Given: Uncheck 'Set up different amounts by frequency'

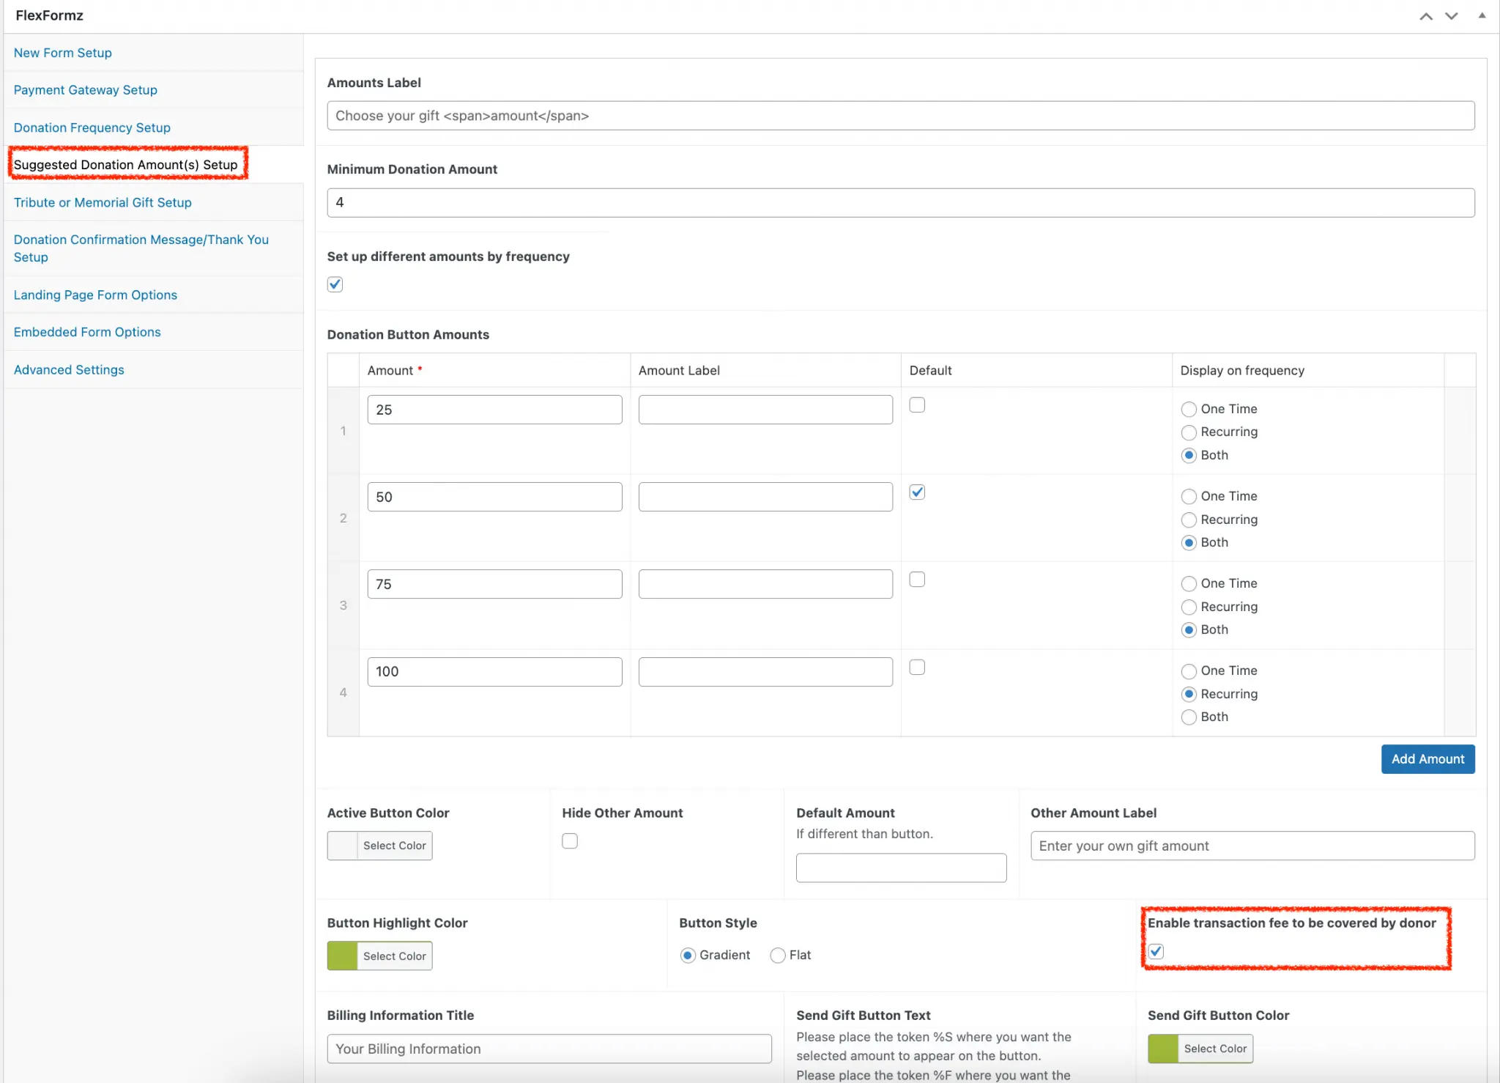Looking at the screenshot, I should click(335, 284).
